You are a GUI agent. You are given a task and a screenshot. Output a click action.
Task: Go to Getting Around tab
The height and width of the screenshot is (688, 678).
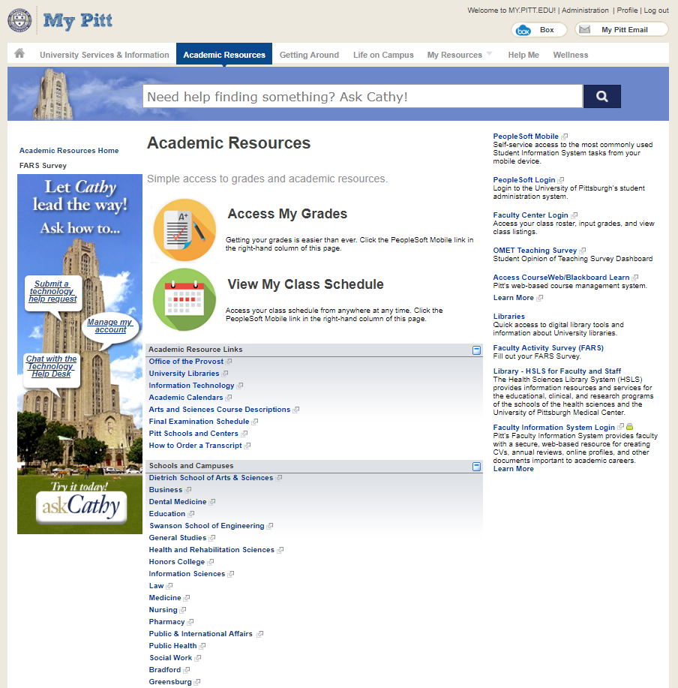(309, 55)
